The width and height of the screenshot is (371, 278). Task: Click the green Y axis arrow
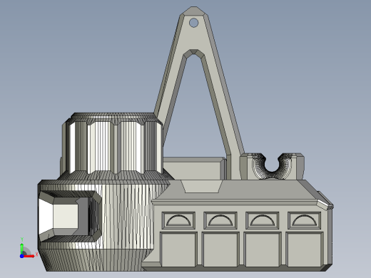22,248
